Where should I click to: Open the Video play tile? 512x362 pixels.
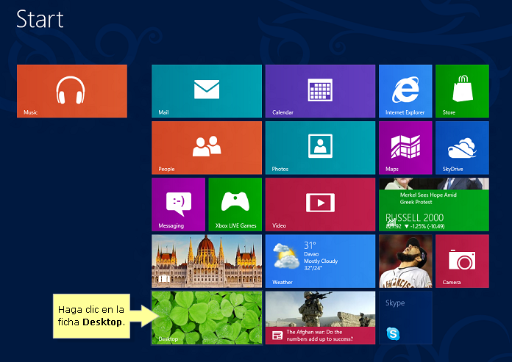coord(320,204)
